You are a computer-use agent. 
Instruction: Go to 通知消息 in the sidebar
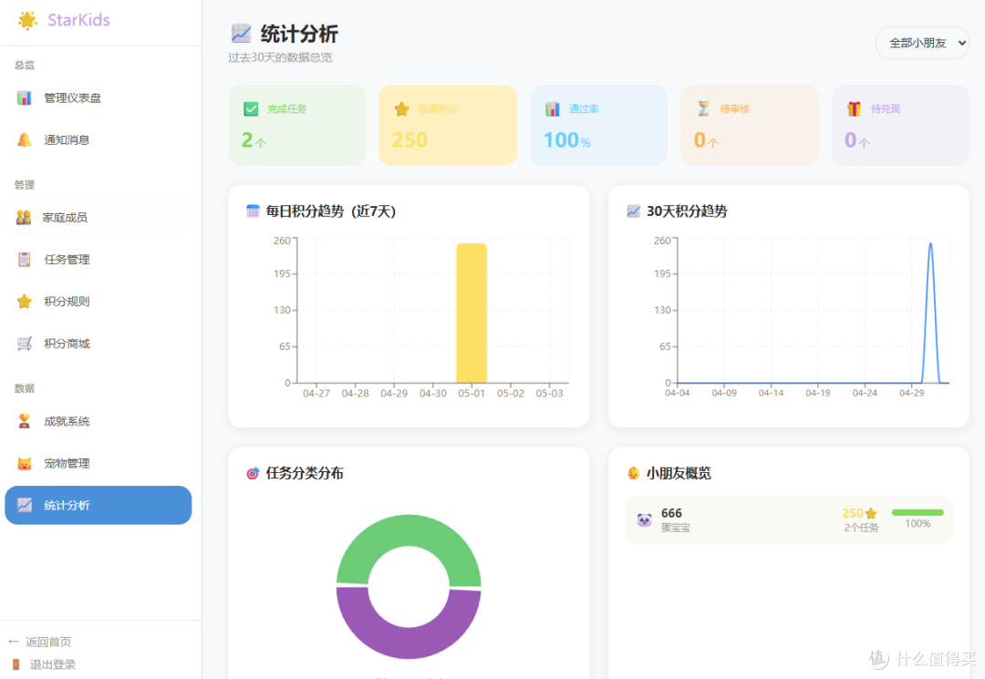(x=98, y=140)
